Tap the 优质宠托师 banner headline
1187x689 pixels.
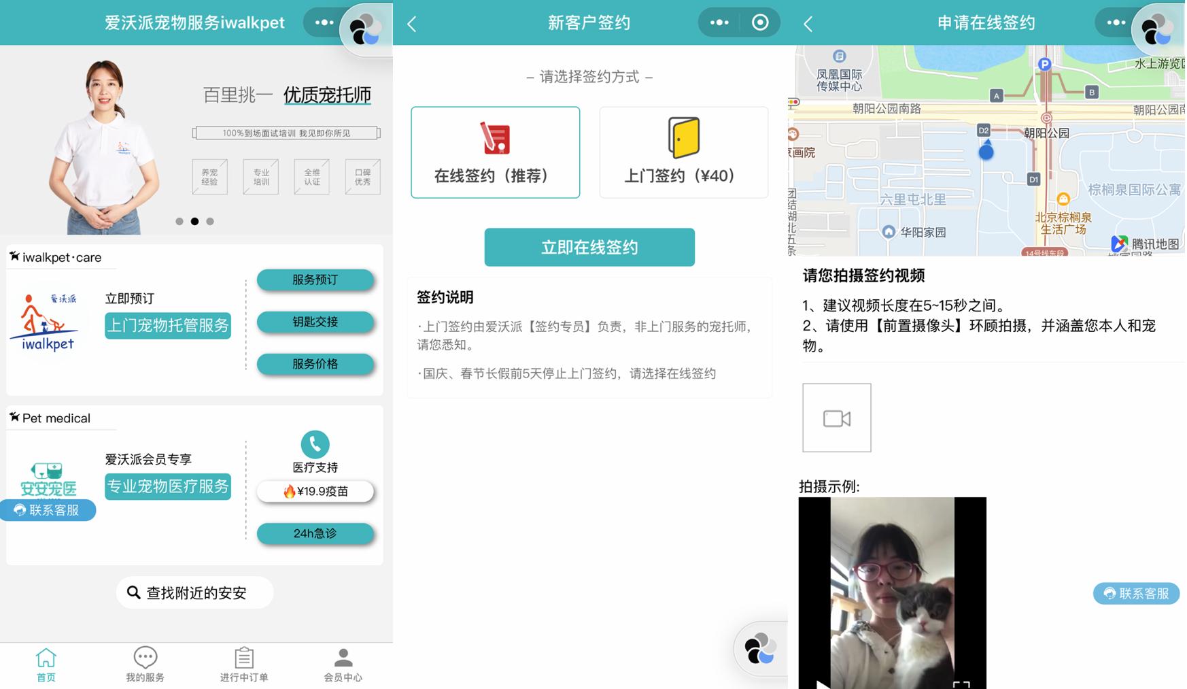point(327,95)
